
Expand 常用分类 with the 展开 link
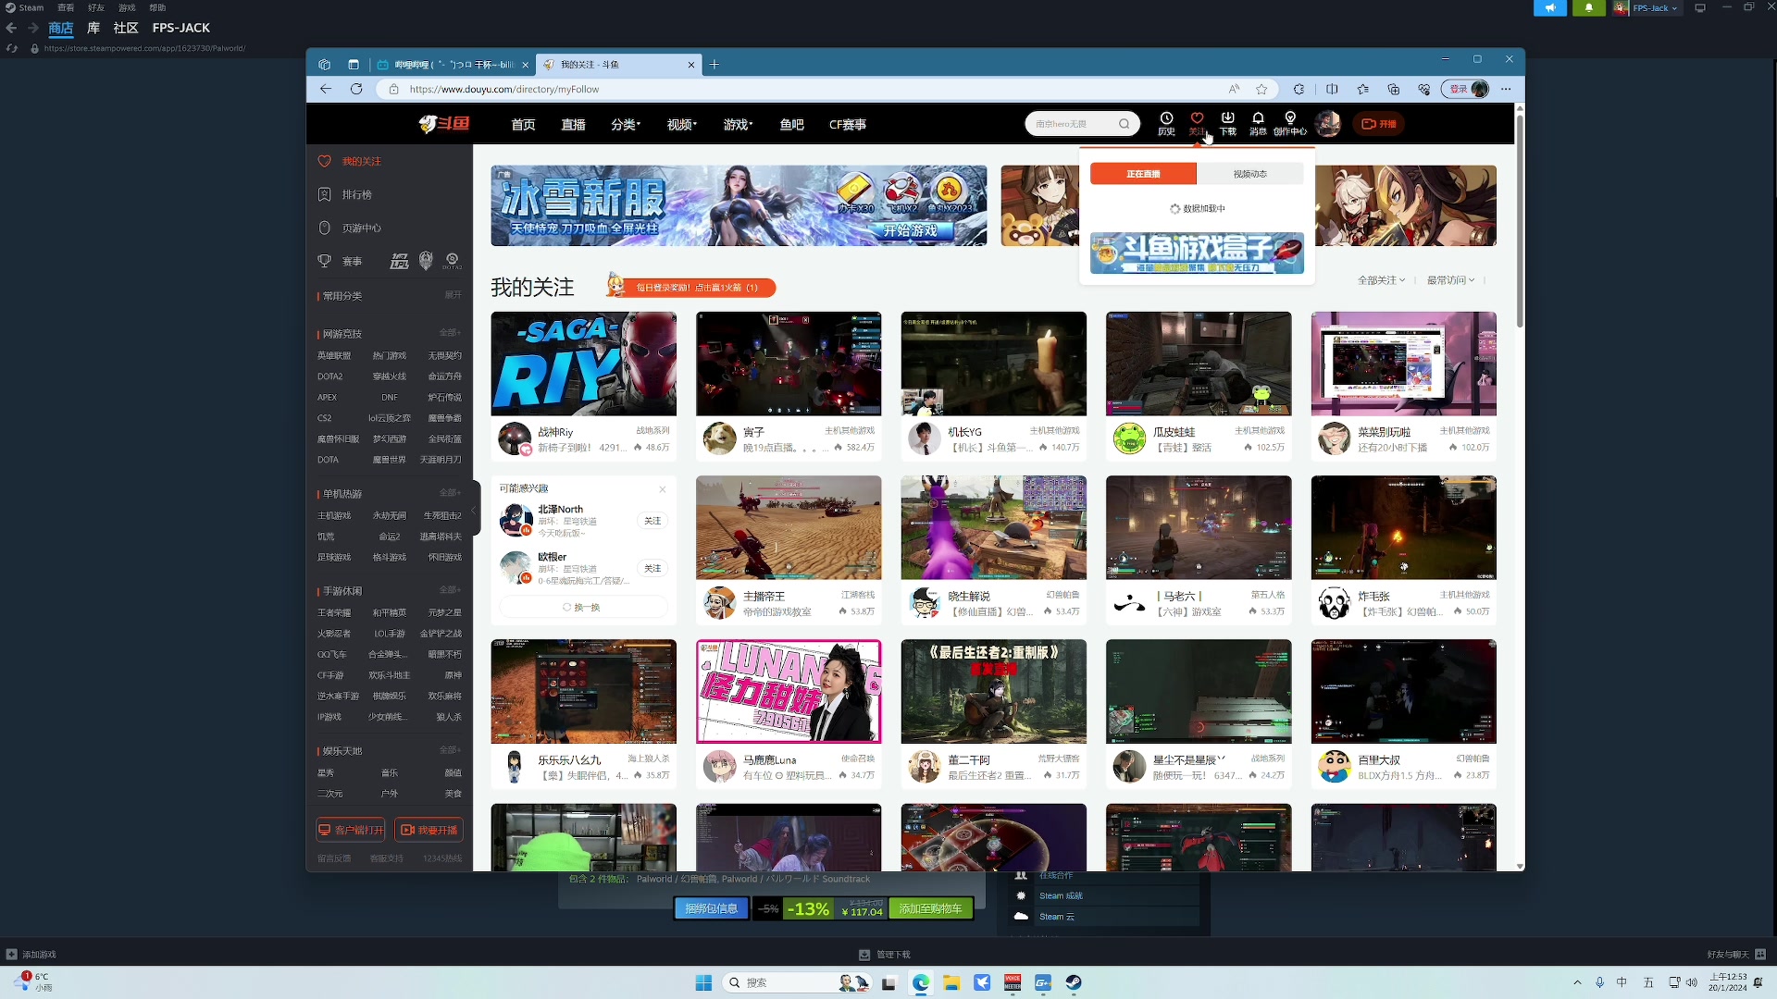453,295
